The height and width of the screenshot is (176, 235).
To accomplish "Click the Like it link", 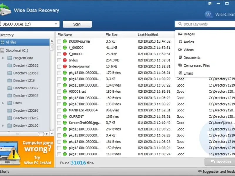I will (4, 172).
